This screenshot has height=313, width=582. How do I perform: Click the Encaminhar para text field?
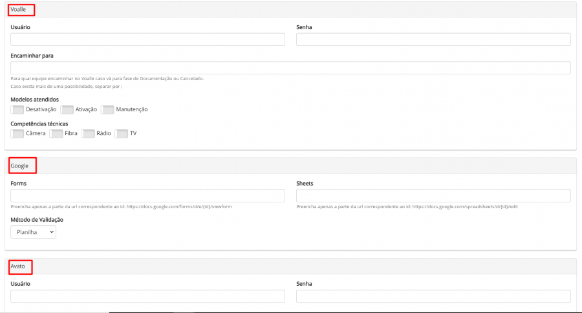290,68
